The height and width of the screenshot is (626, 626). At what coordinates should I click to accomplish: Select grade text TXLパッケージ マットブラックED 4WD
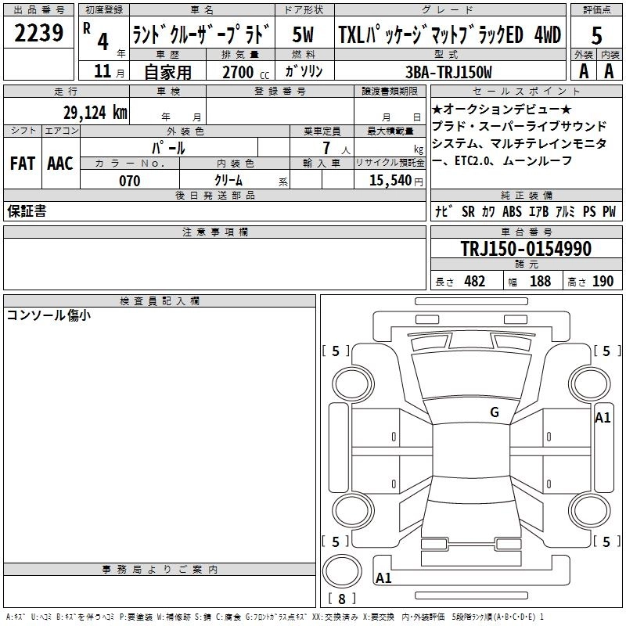449,34
